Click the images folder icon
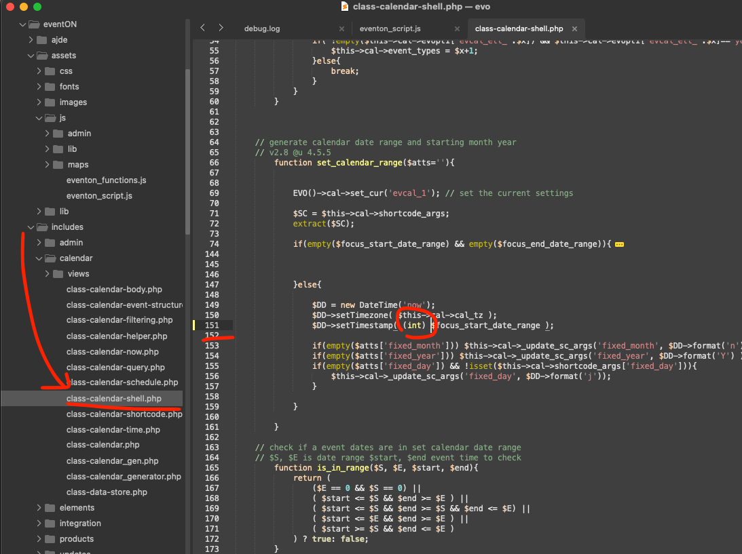The height and width of the screenshot is (554, 742). 50,102
